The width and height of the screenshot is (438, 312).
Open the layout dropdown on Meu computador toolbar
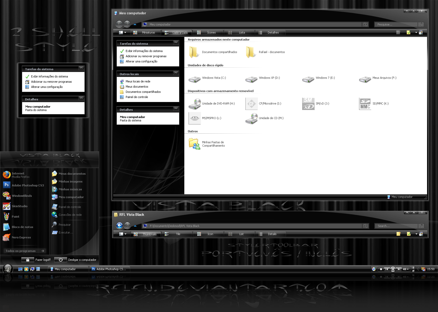pyautogui.click(x=123, y=32)
